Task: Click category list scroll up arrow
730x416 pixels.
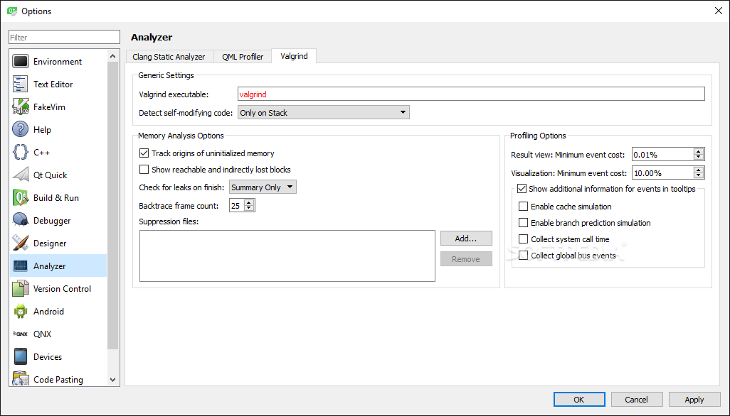Action: click(x=112, y=56)
